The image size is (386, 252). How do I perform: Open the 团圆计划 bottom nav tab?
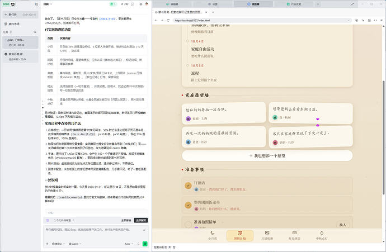(240, 235)
